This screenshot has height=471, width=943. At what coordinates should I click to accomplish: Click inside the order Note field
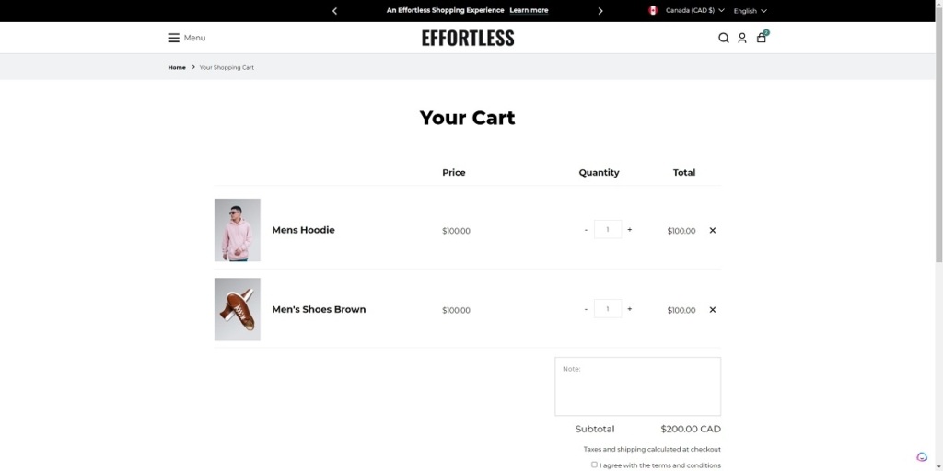[x=637, y=386]
